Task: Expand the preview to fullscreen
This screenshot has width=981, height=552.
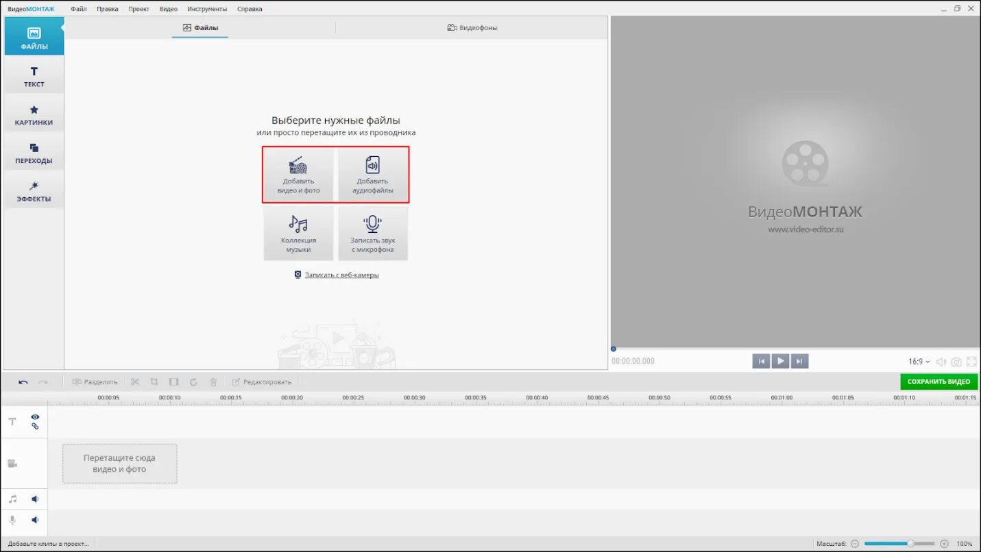Action: pos(971,362)
